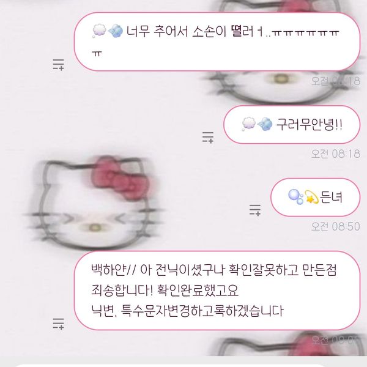Select the 백하얀// 아 전닉이셨구나 message bubble

point(217,291)
